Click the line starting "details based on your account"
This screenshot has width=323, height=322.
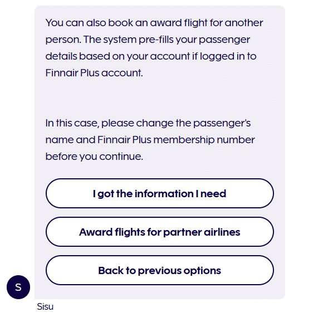[x=151, y=56]
